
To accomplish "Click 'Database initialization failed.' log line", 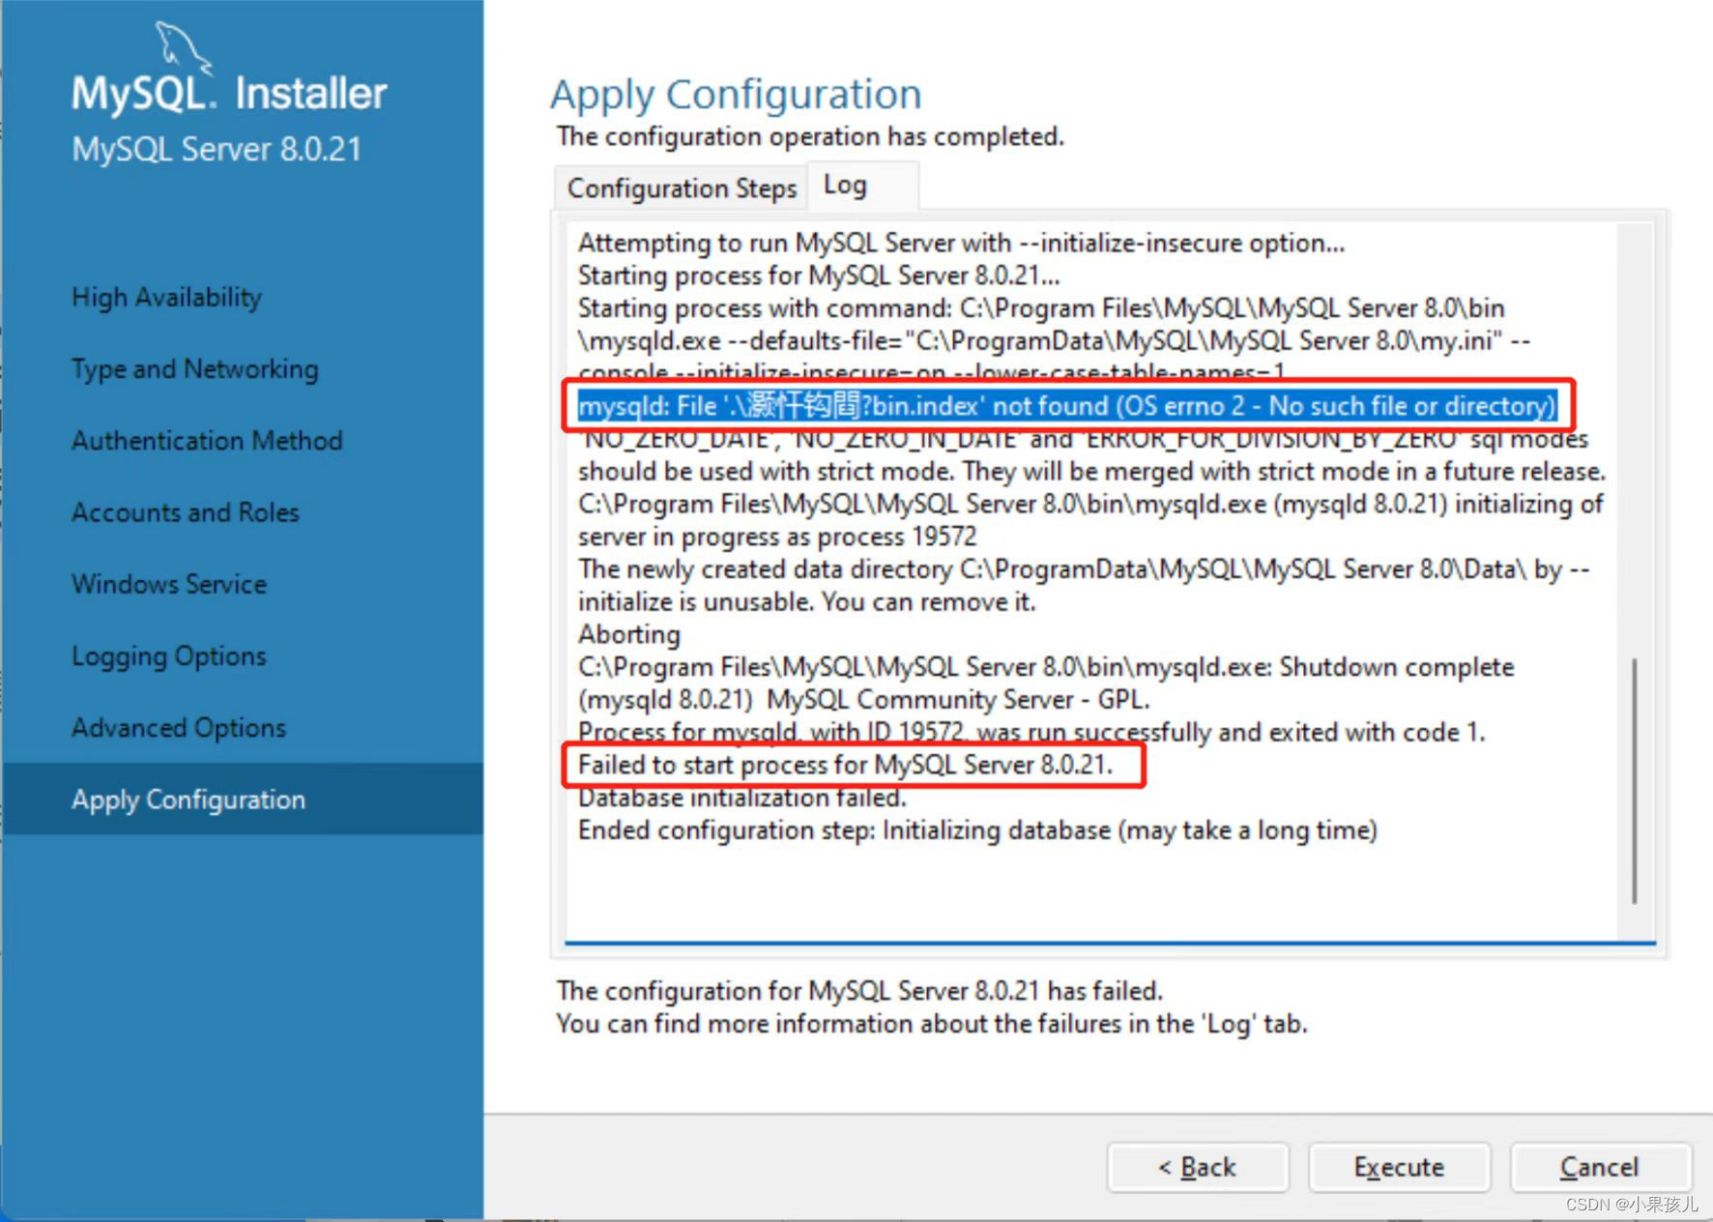I will coord(742,798).
